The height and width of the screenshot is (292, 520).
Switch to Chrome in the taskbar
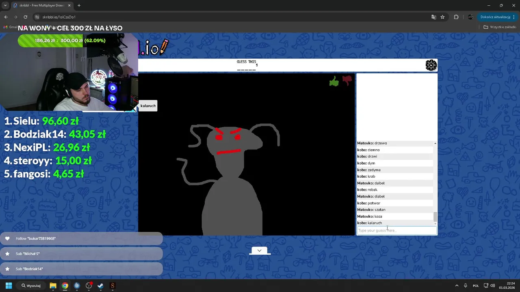point(65,286)
